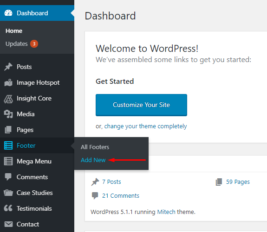Open the 7 Posts link
The height and width of the screenshot is (232, 267).
(x=111, y=182)
